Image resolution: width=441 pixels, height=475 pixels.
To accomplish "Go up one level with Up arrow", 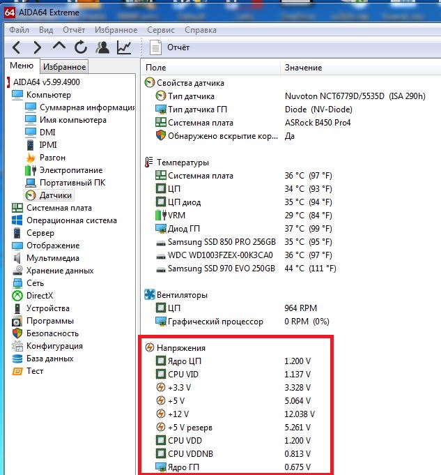I will point(59,46).
